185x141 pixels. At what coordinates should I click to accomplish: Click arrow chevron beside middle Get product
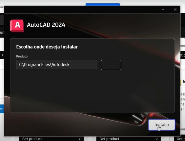point(157,139)
